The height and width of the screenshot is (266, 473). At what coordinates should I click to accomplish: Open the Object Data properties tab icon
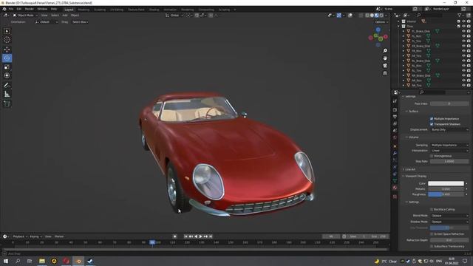pos(395,180)
